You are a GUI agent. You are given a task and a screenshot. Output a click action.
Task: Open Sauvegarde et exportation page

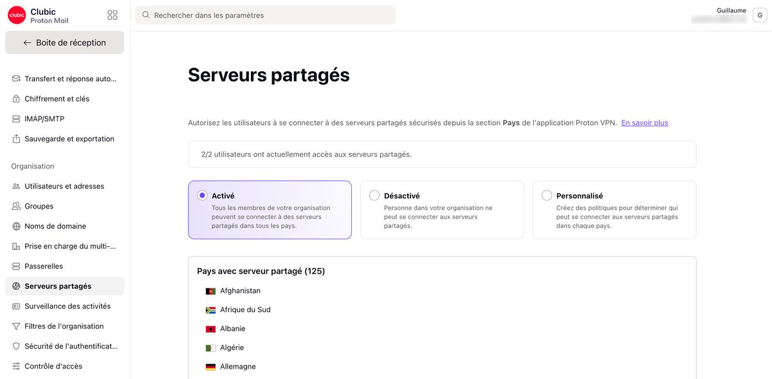(64, 138)
